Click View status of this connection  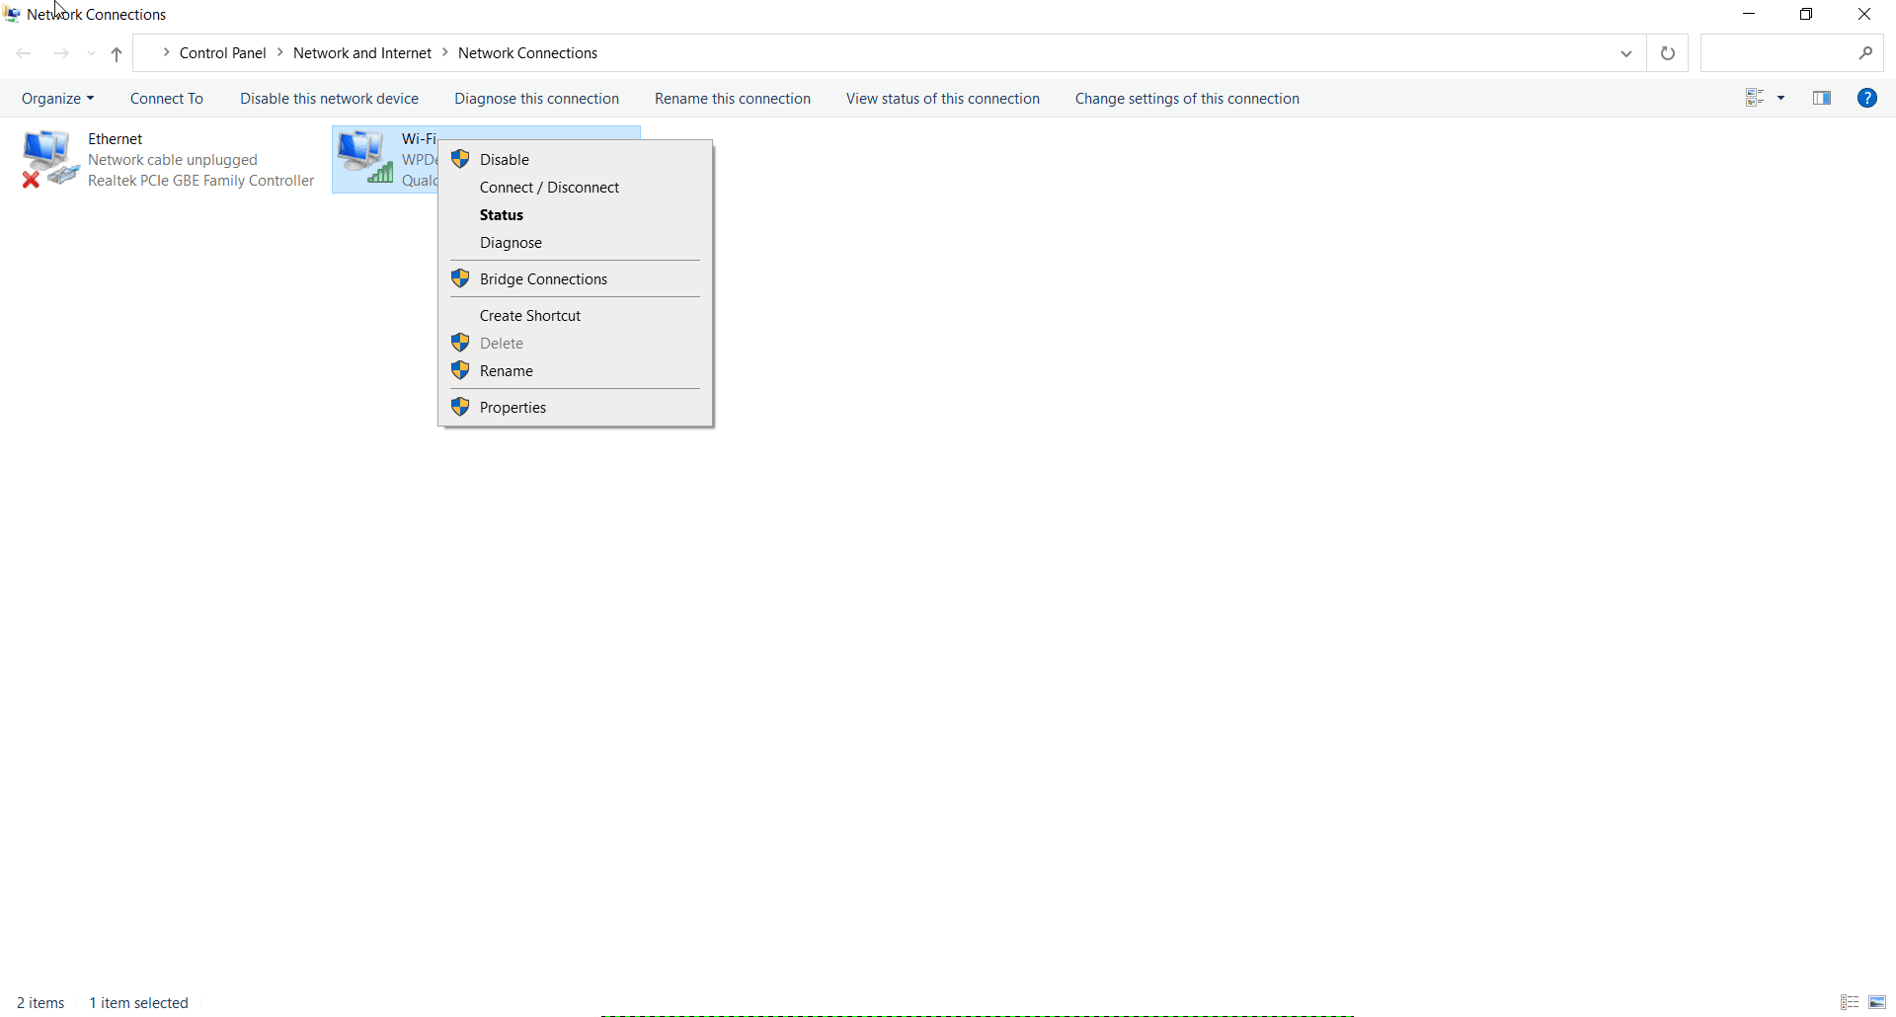[x=943, y=99]
